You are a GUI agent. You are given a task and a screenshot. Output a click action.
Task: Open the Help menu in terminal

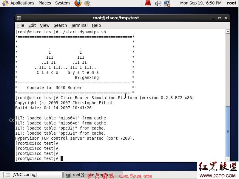point(96,25)
